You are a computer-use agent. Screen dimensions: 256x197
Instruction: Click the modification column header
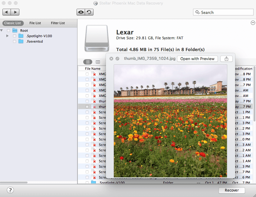coord(244,69)
